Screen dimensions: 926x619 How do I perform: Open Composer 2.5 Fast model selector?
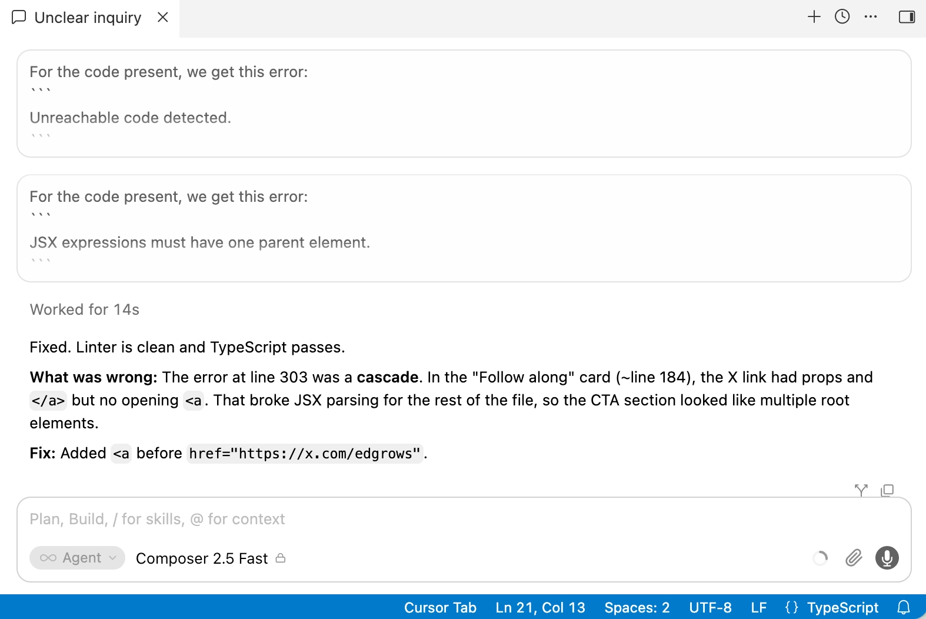point(211,558)
